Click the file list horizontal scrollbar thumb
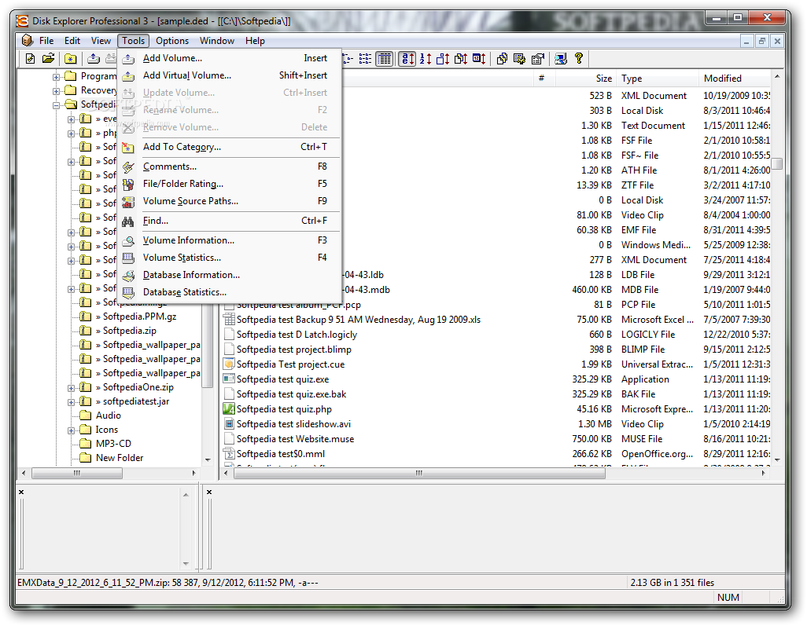Screen dimensions: 807x626 [x=419, y=474]
